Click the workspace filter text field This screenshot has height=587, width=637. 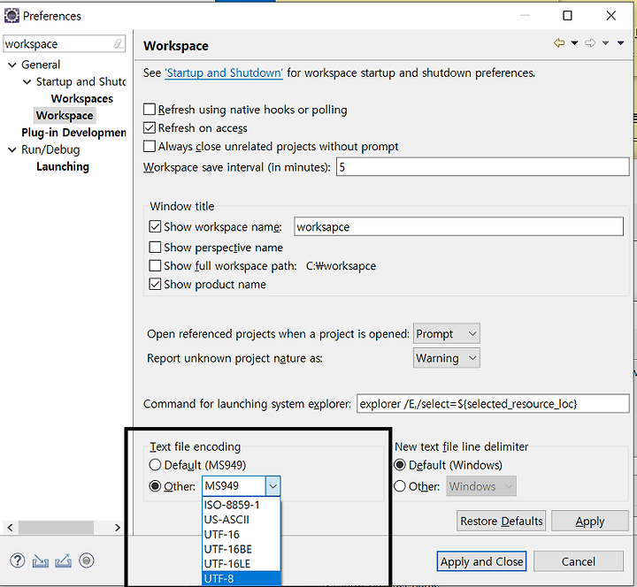59,44
